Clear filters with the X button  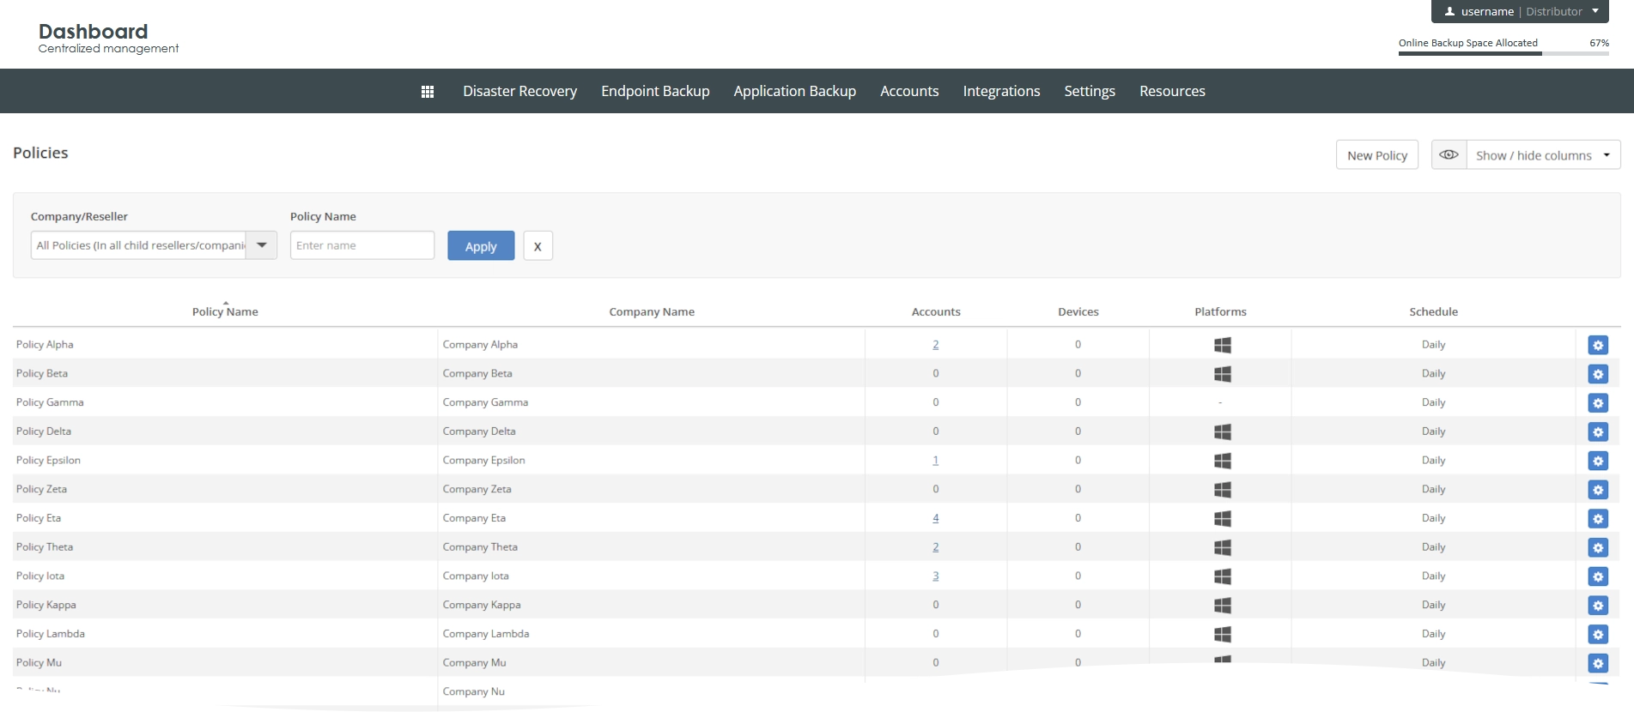538,246
